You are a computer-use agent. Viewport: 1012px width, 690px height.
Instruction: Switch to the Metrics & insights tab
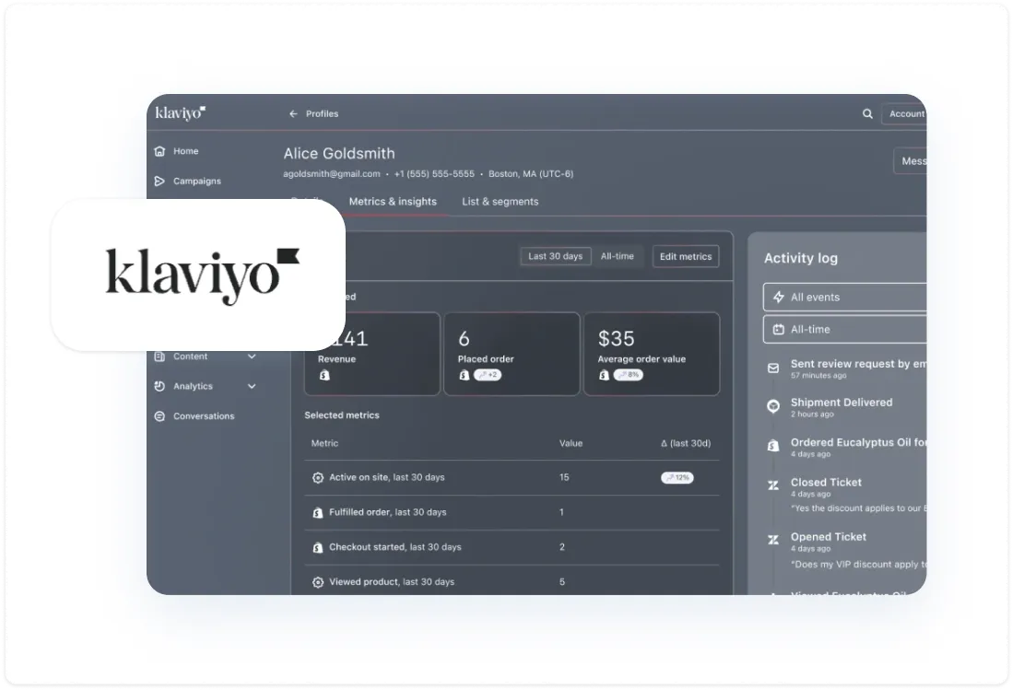click(393, 201)
